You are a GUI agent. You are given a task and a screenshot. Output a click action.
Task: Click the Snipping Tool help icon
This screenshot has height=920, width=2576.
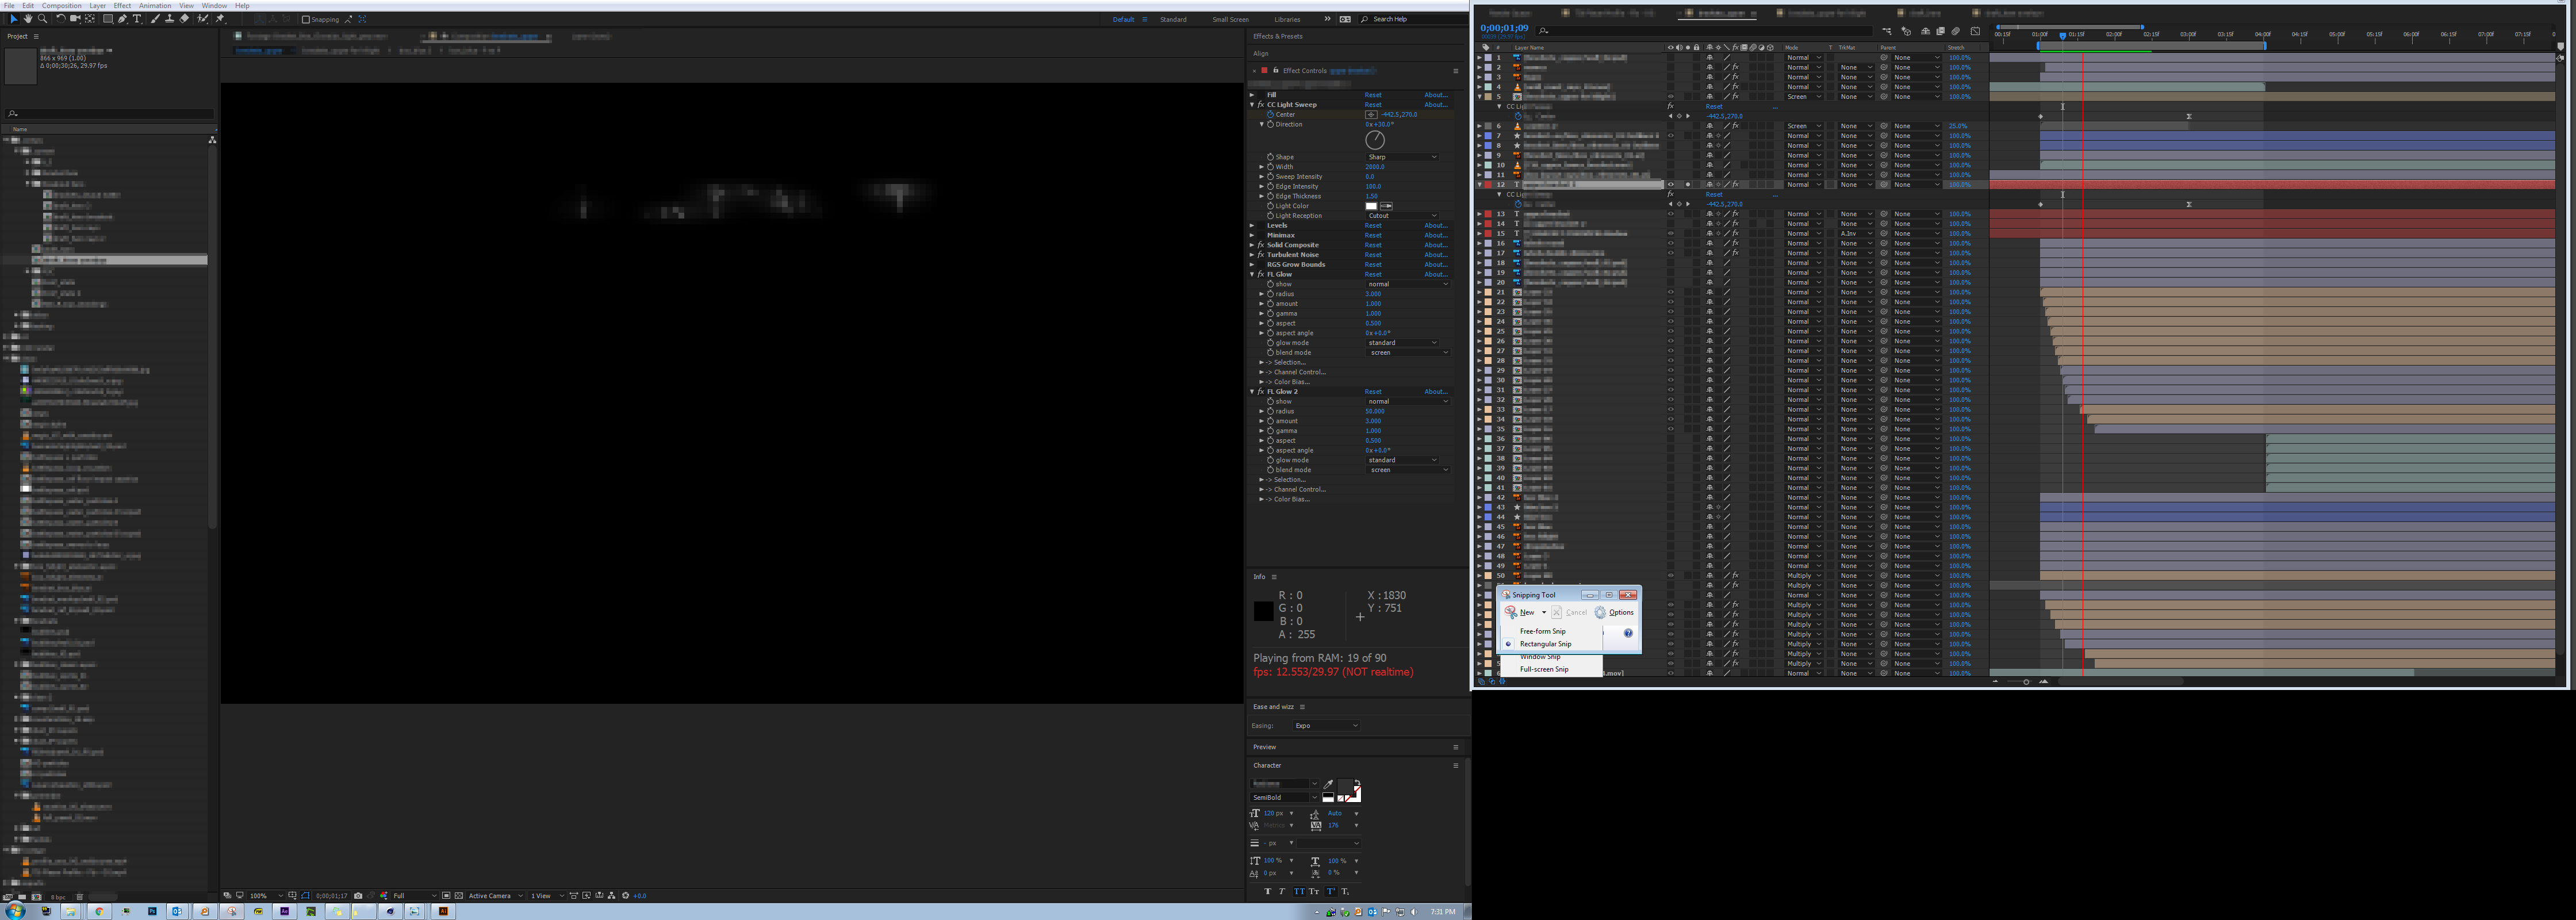1628,633
